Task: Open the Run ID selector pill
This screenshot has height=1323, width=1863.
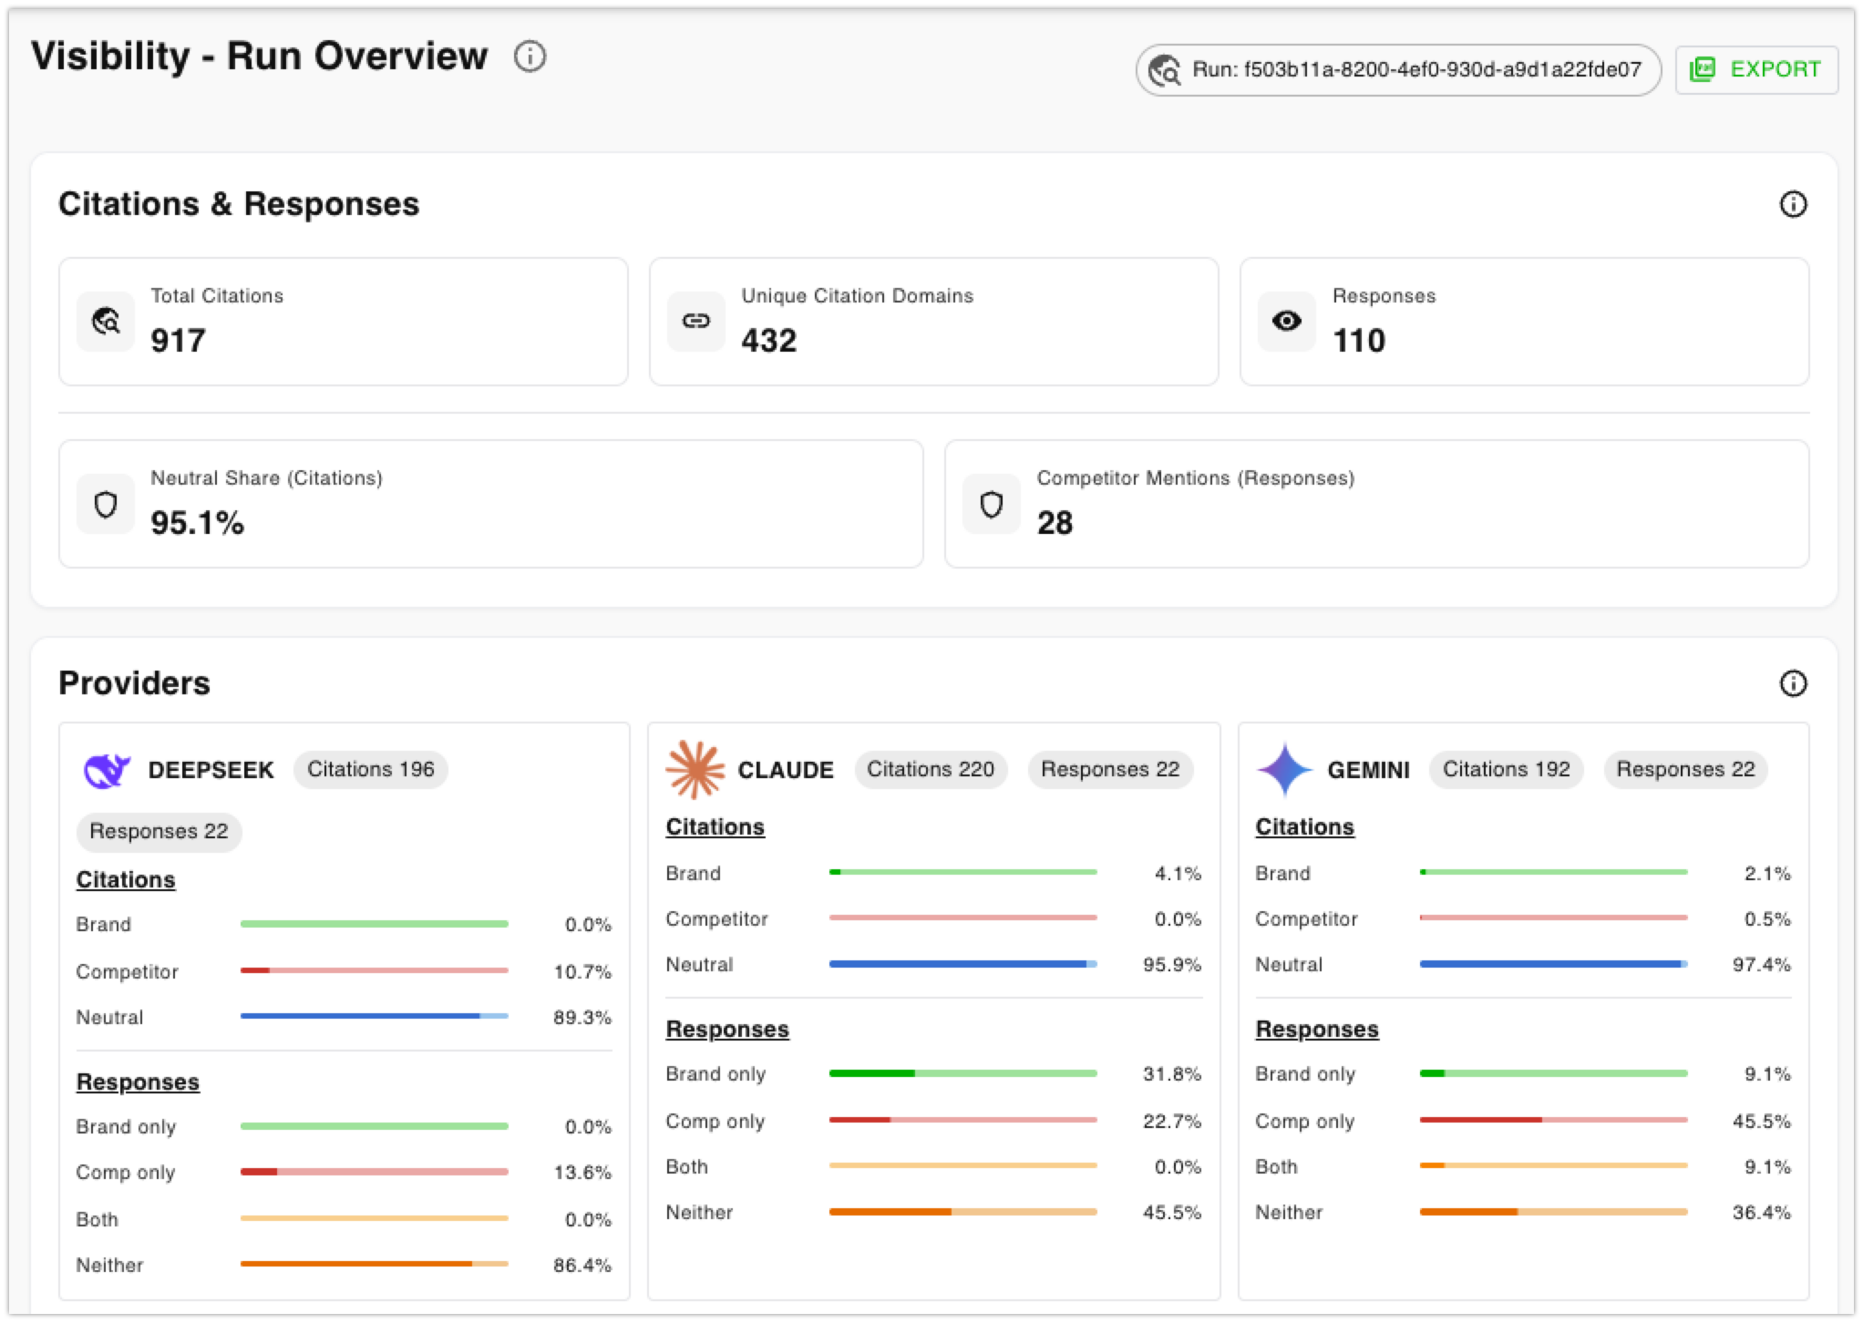Action: point(1397,70)
